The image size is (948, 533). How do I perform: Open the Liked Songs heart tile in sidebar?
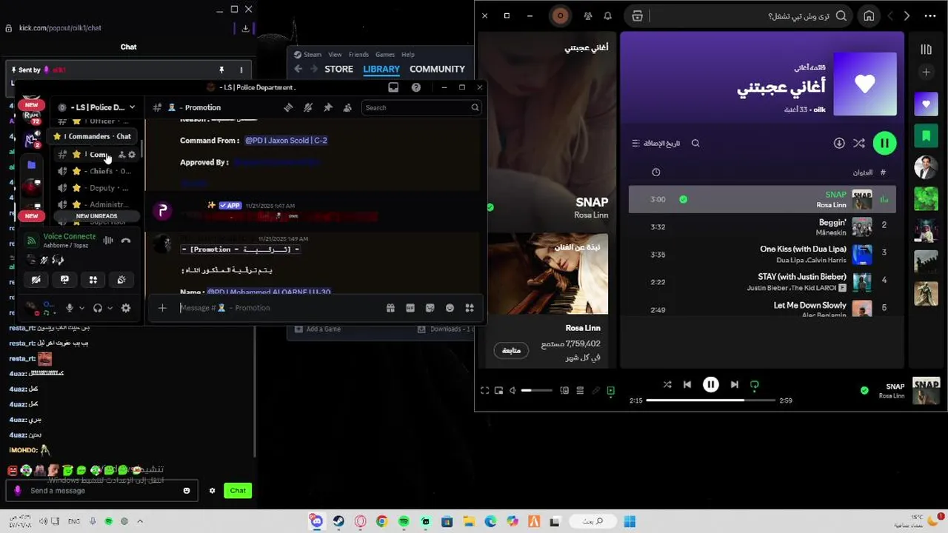pyautogui.click(x=926, y=104)
